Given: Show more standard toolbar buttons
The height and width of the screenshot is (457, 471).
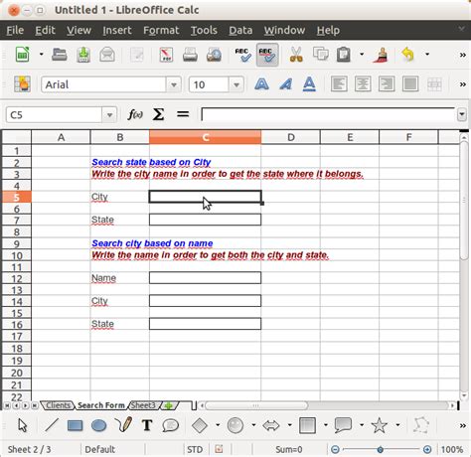Looking at the screenshot, I should (463, 55).
